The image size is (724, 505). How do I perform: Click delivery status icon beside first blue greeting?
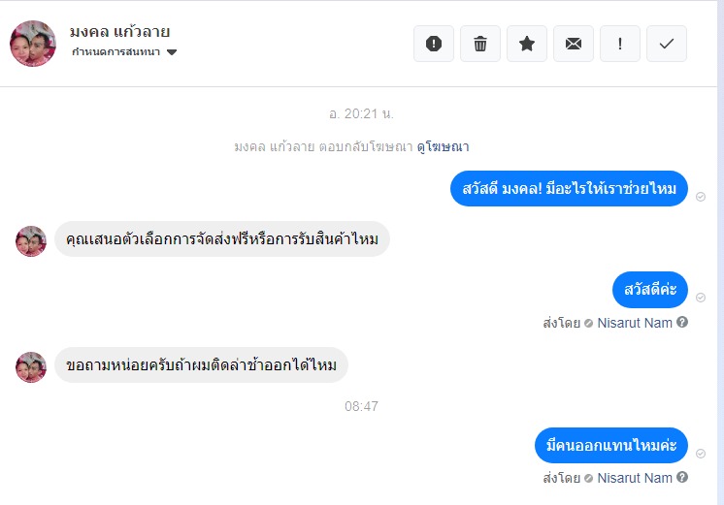click(x=701, y=196)
